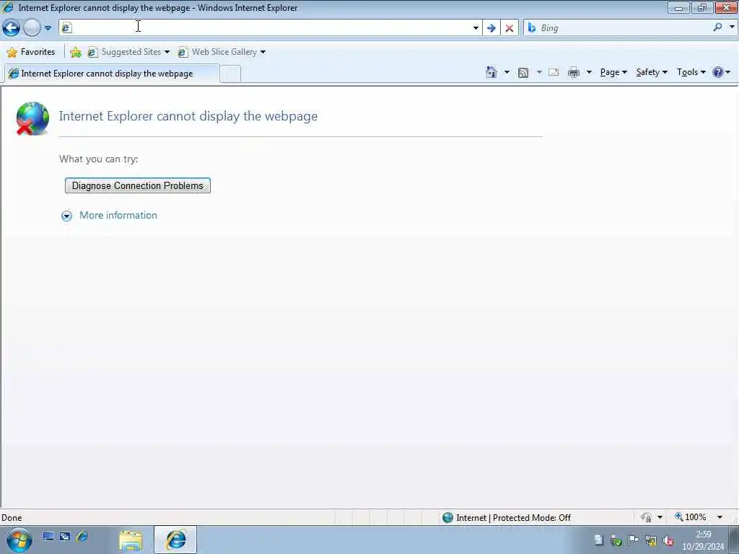This screenshot has height=554, width=739.
Task: Select the current error page tab
Action: click(x=111, y=74)
